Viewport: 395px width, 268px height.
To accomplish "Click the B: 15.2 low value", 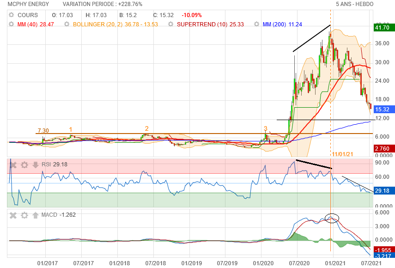I will 128,15.
